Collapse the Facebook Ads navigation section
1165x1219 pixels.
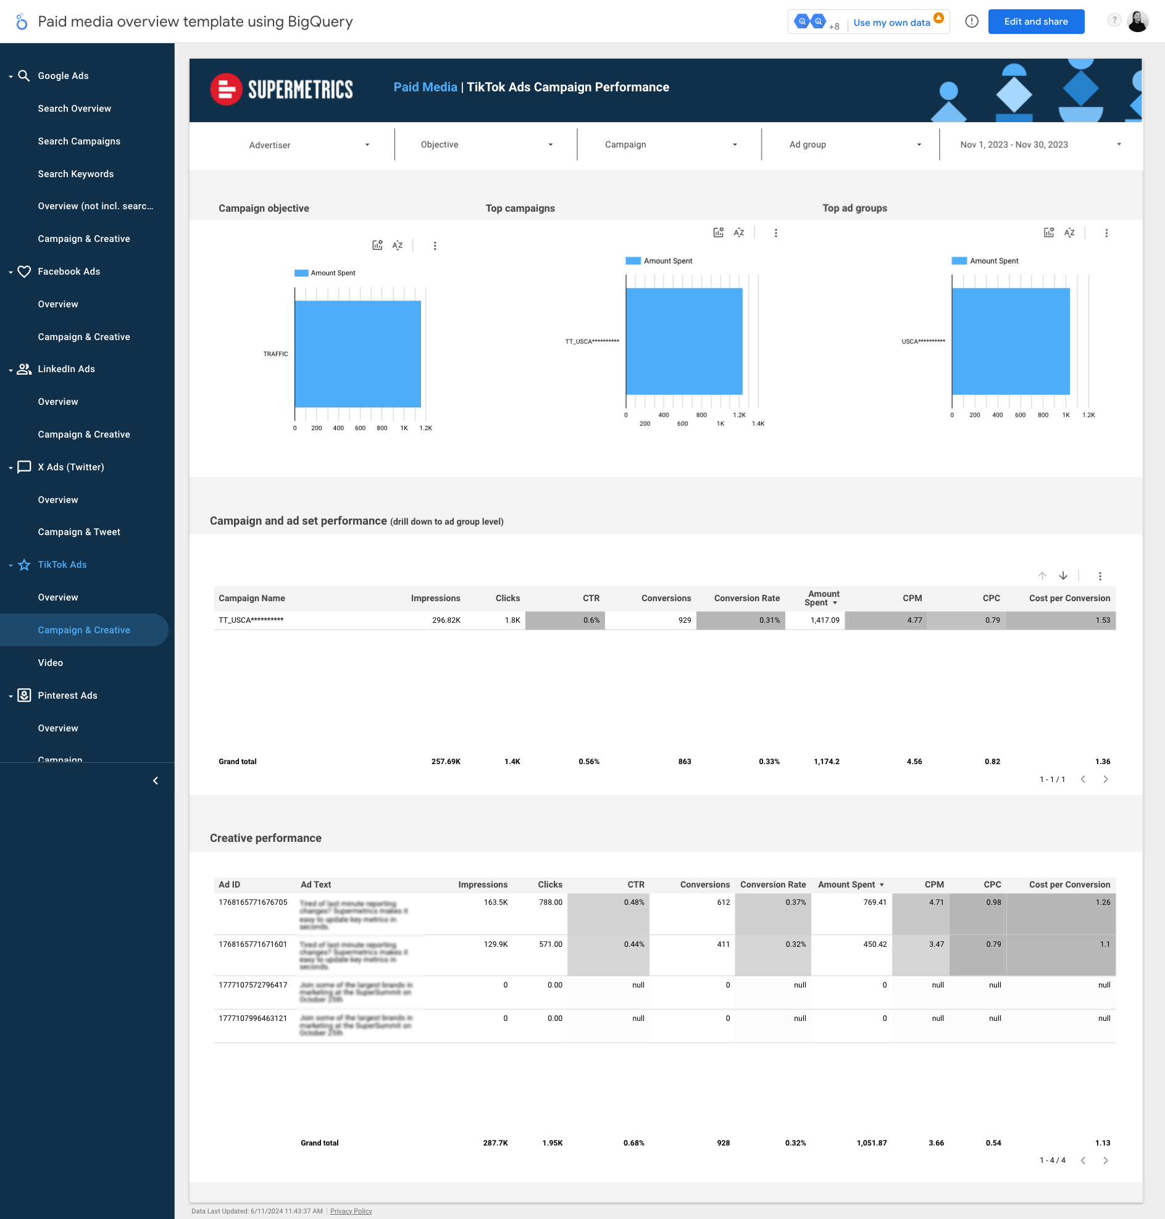(10, 272)
